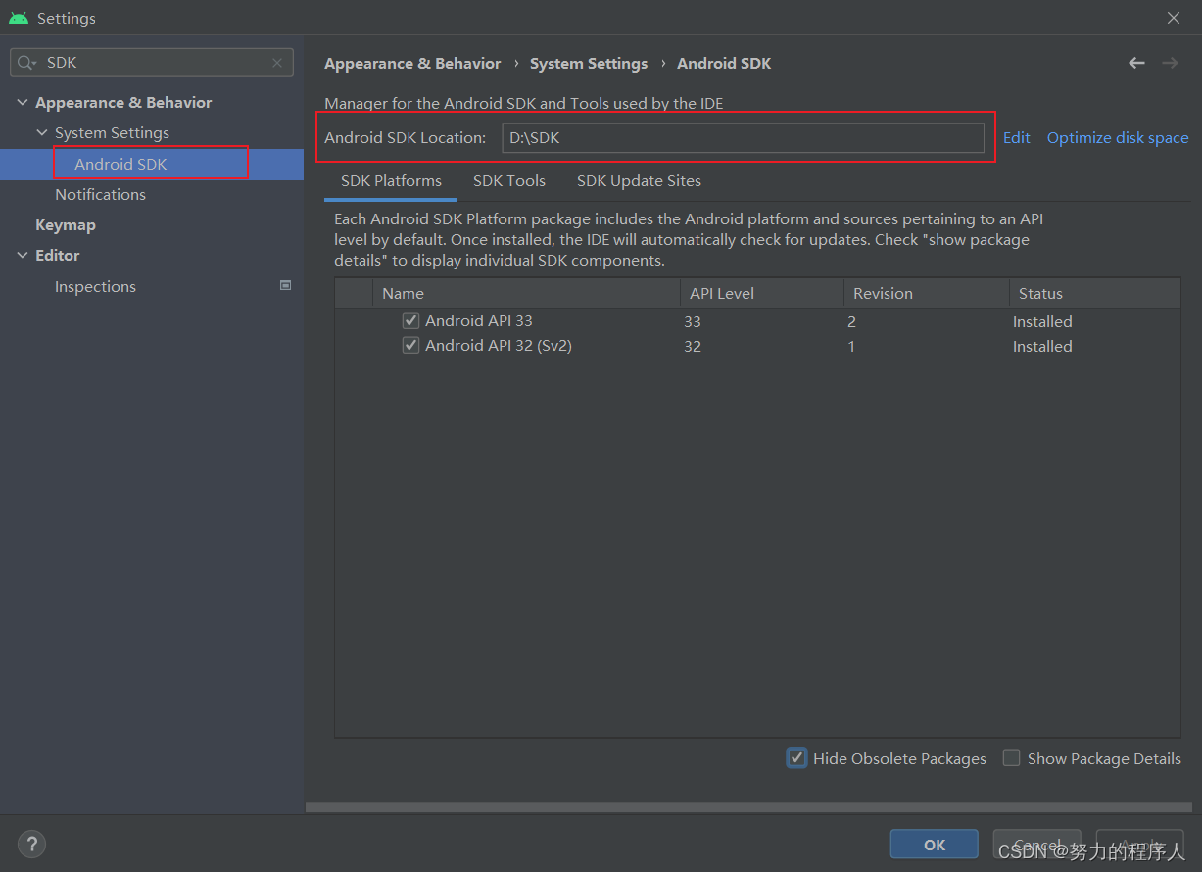Image resolution: width=1202 pixels, height=872 pixels.
Task: Close the Settings dialog
Action: tap(1174, 18)
